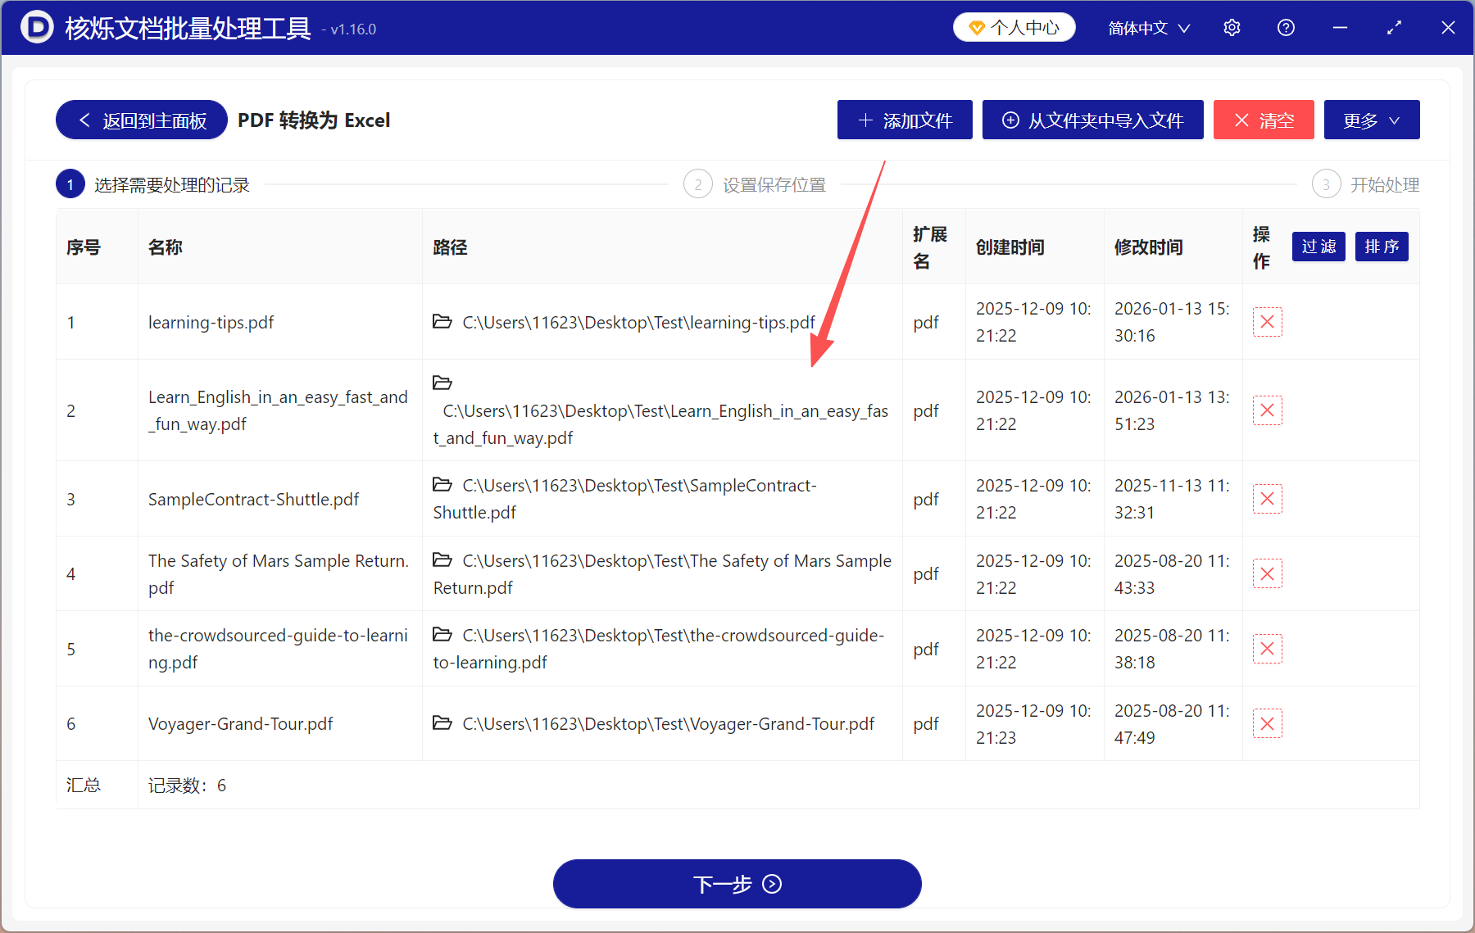Expand the 更多 dropdown menu
The height and width of the screenshot is (933, 1475).
(1371, 120)
